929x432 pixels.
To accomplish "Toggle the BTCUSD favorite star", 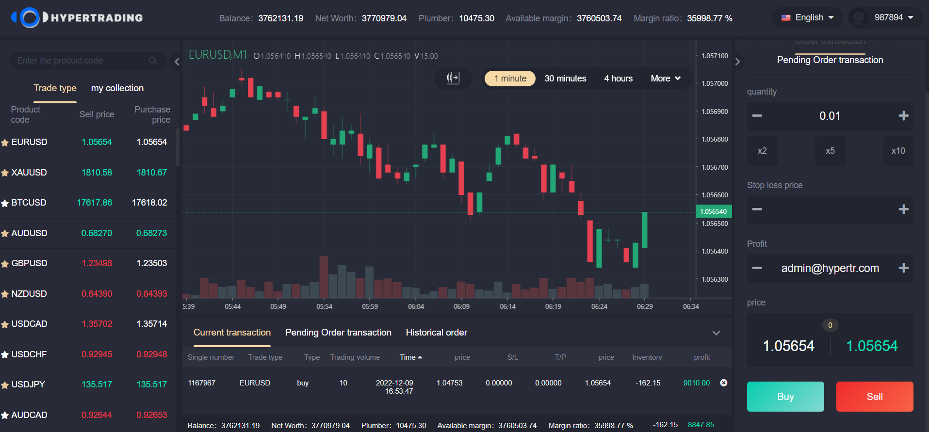I will point(5,203).
